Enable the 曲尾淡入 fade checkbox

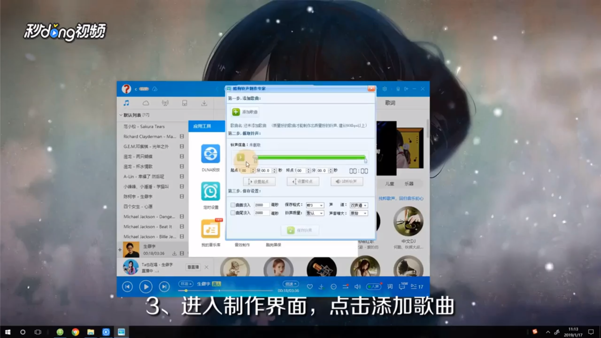(233, 213)
